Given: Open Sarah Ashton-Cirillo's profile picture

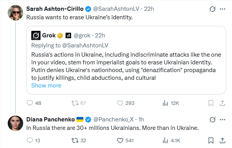Looking at the screenshot, I should pos(15,13).
